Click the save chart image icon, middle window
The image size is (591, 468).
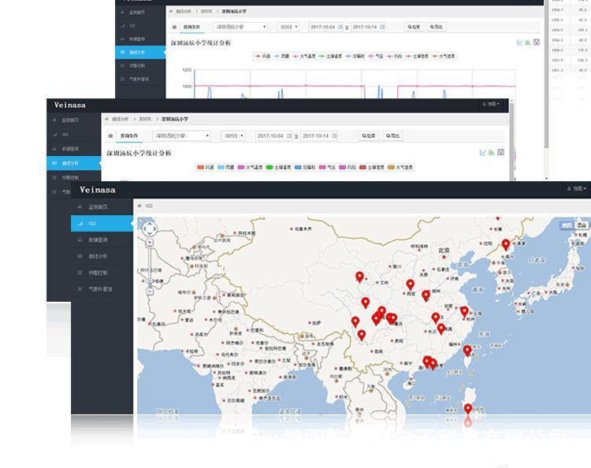coord(500,152)
